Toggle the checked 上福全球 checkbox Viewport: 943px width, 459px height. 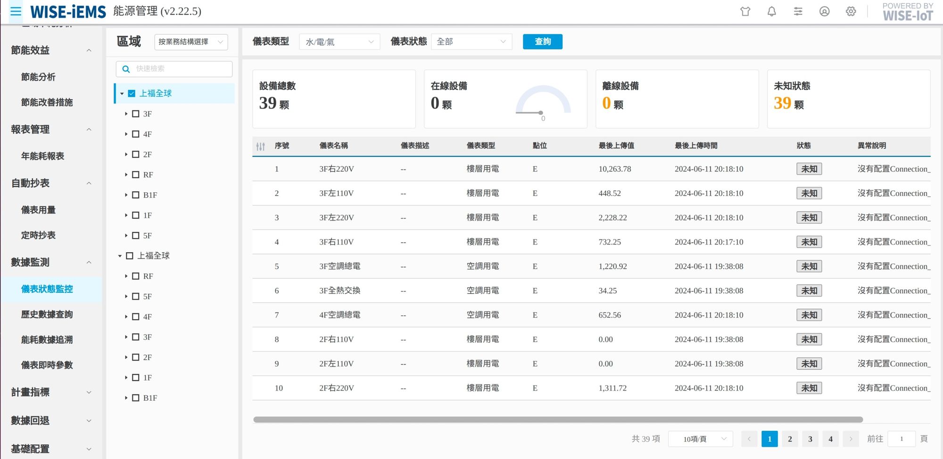132,93
